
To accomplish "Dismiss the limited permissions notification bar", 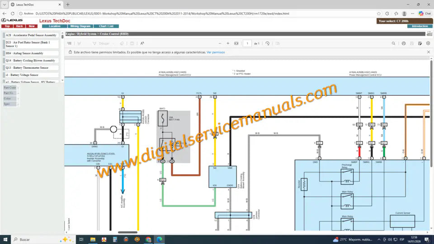I will (429, 52).
